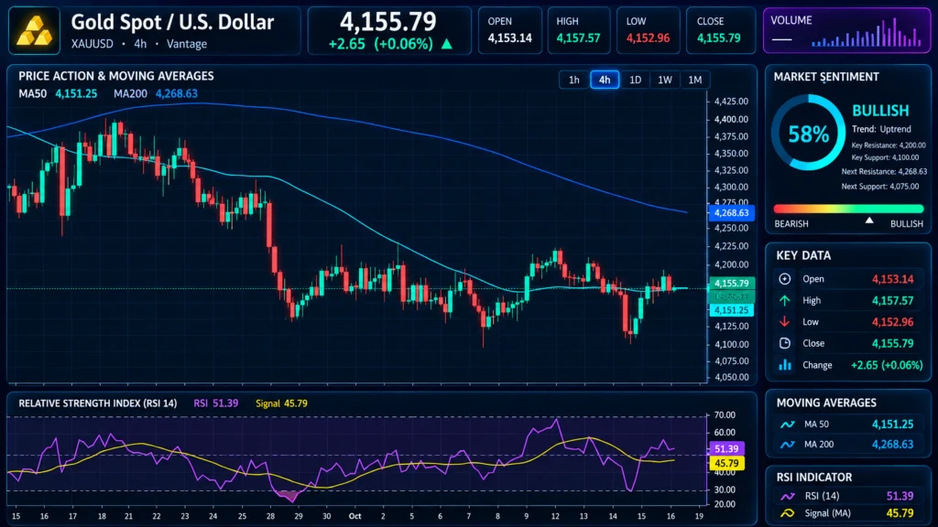Viewport: 938px width, 527px height.
Task: Switch to the 1h timeframe
Action: (x=573, y=80)
